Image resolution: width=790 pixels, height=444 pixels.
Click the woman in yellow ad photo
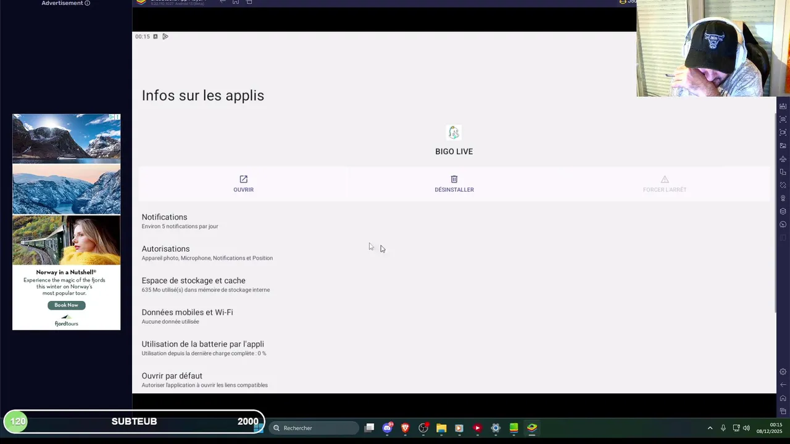tap(66, 240)
